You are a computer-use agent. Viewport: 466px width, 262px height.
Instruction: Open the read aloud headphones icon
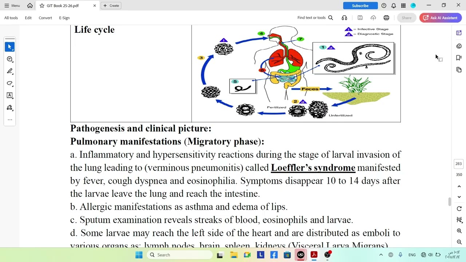click(x=344, y=17)
